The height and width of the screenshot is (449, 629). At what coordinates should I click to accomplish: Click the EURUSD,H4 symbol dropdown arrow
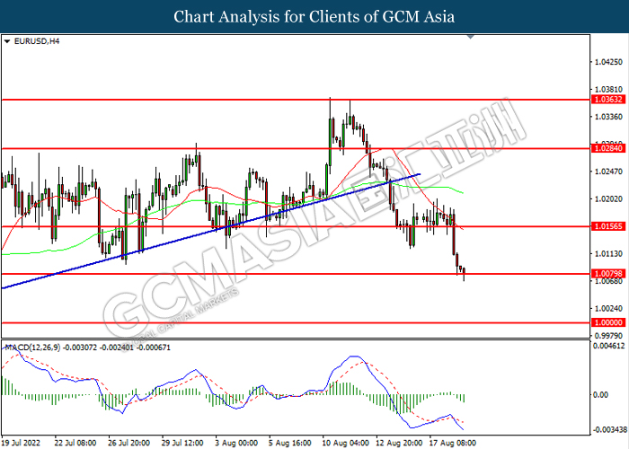pyautogui.click(x=7, y=41)
